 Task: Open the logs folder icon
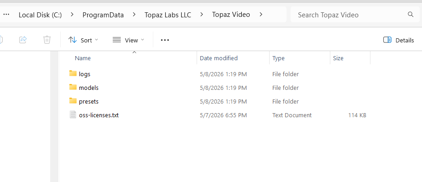click(73, 73)
